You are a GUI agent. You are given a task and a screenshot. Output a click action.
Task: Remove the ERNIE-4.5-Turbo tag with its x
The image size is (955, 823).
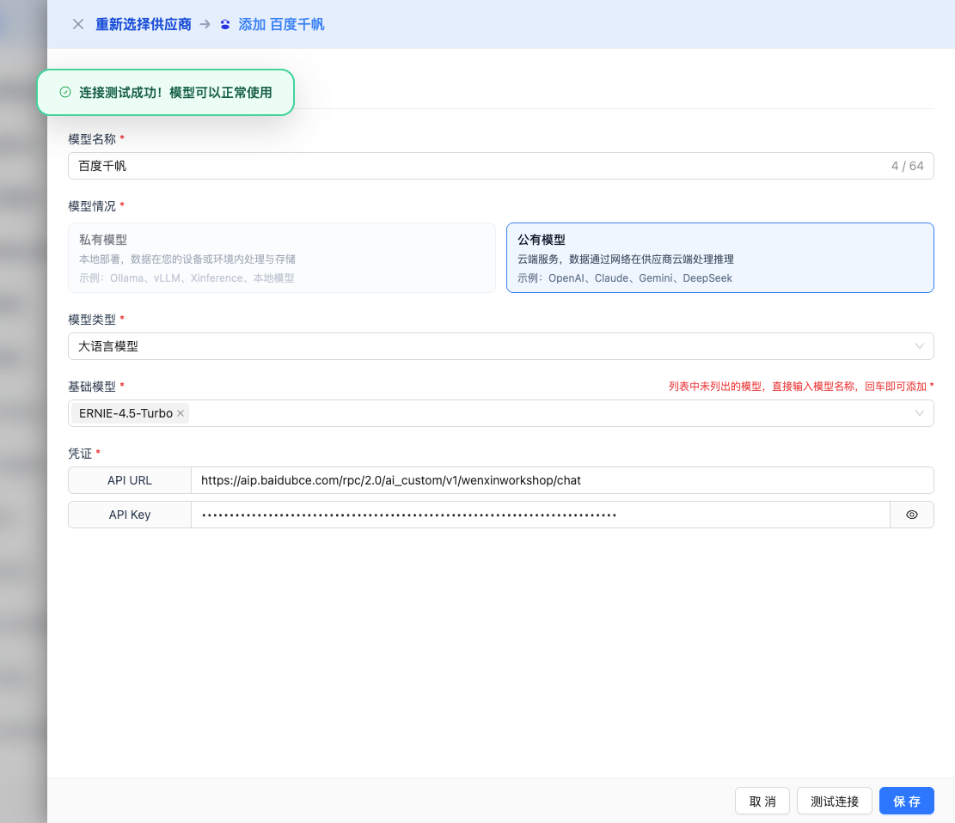click(181, 413)
